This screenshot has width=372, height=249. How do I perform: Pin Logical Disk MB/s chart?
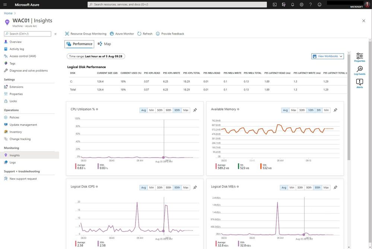tap(336, 187)
